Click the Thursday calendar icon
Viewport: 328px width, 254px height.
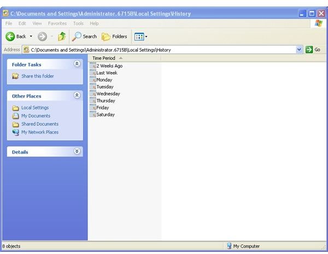[x=93, y=100]
